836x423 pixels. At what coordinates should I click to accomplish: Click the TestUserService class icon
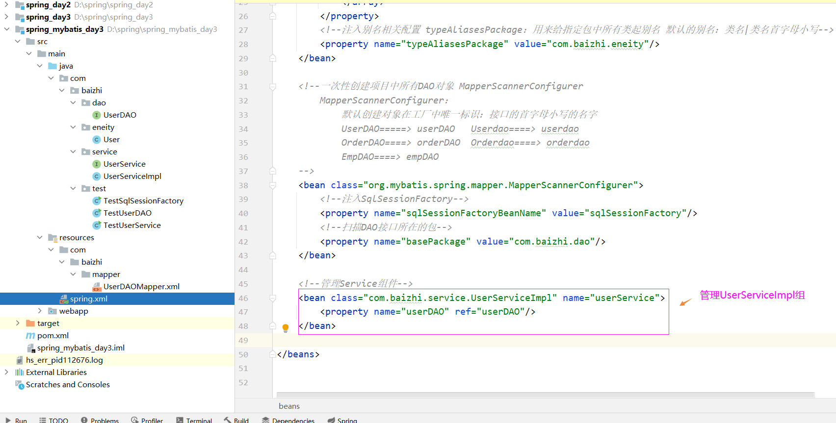pos(97,225)
